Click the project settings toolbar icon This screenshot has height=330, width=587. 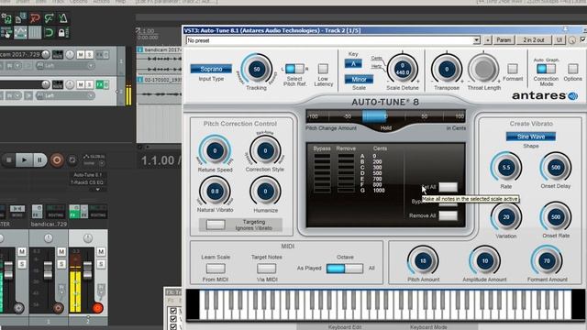click(x=20, y=17)
